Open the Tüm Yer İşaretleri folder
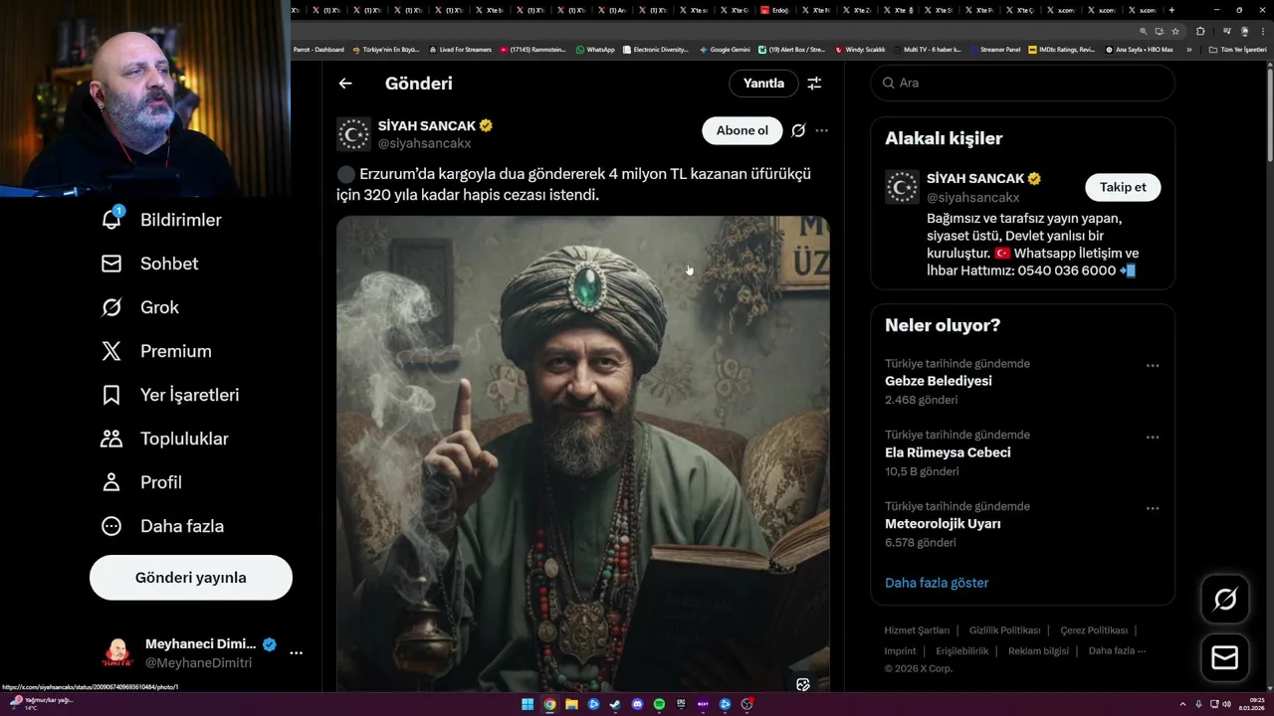1274x716 pixels. pyautogui.click(x=1238, y=49)
